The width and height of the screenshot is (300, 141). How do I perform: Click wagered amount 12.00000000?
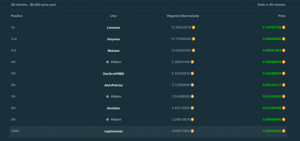[181, 50]
